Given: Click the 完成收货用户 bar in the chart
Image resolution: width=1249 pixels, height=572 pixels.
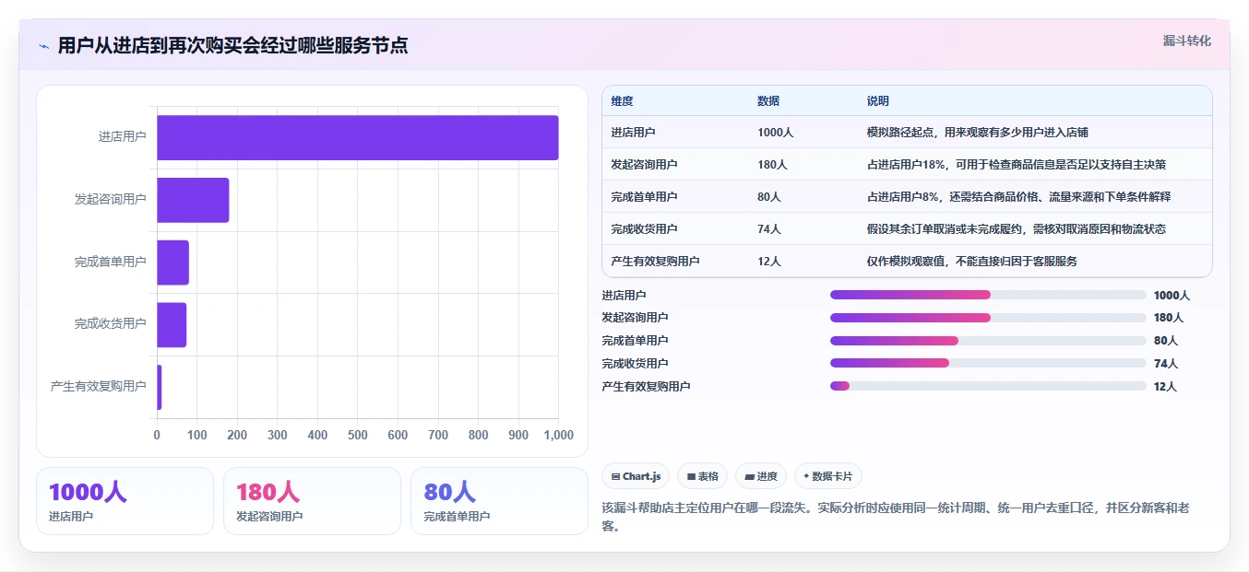Looking at the screenshot, I should [x=172, y=324].
